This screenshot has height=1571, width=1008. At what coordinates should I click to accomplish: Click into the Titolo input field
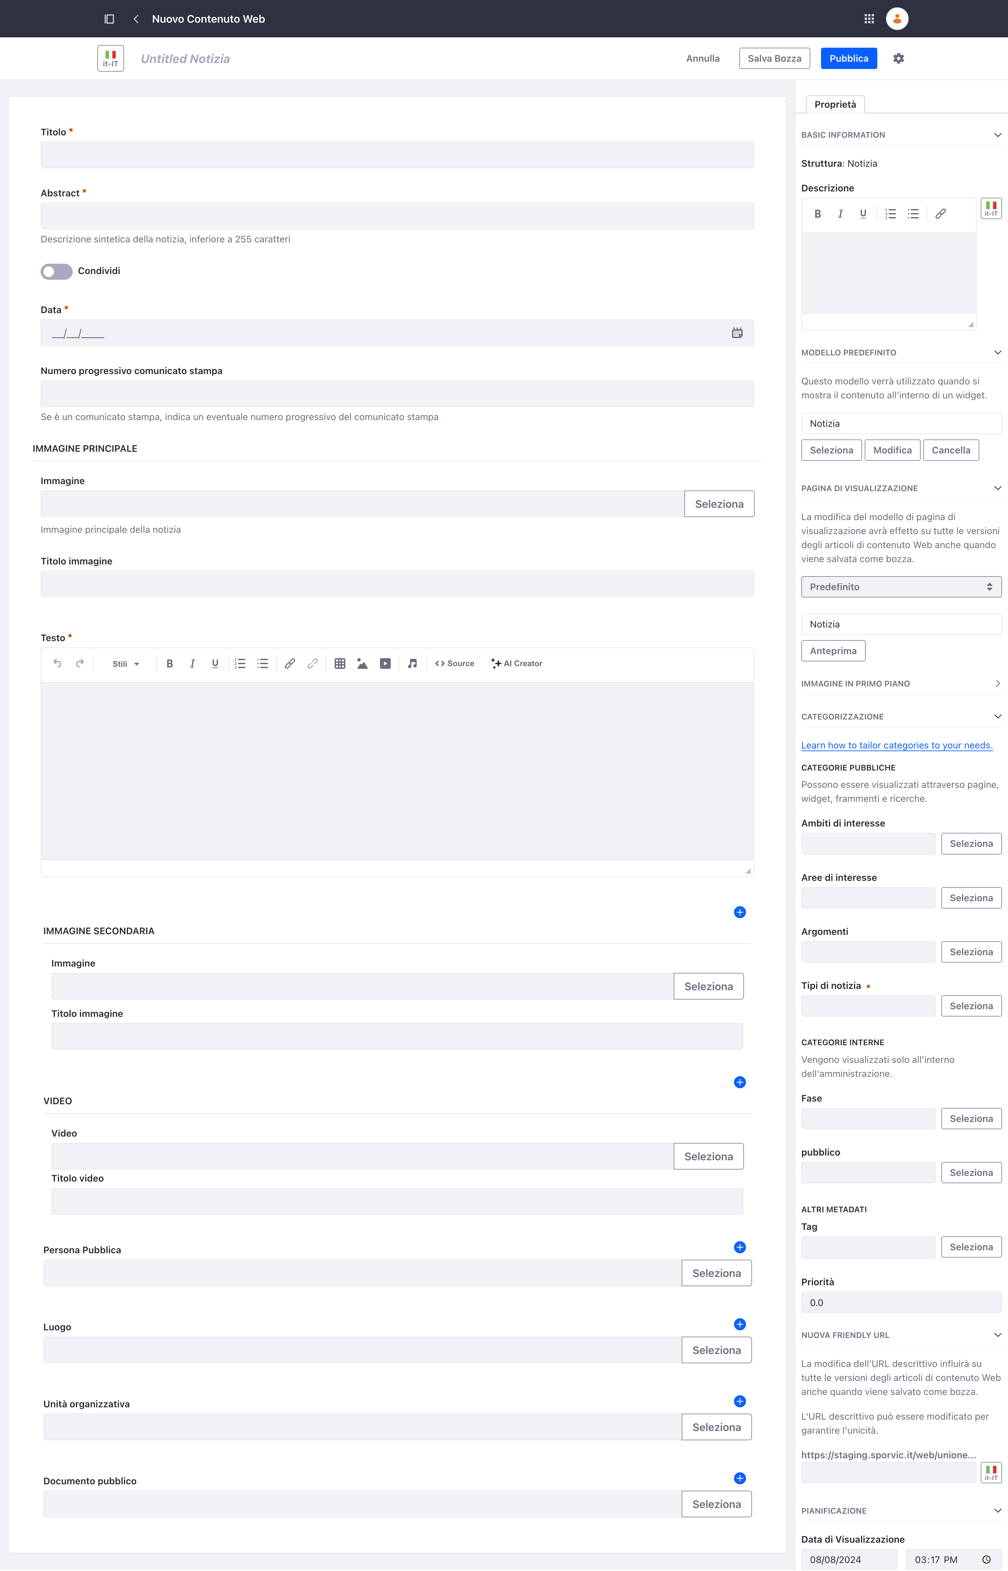397,155
